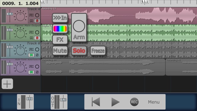Click the 5.1.1 marker on the timeline ruler
The width and height of the screenshot is (197, 111).
tap(145, 2)
